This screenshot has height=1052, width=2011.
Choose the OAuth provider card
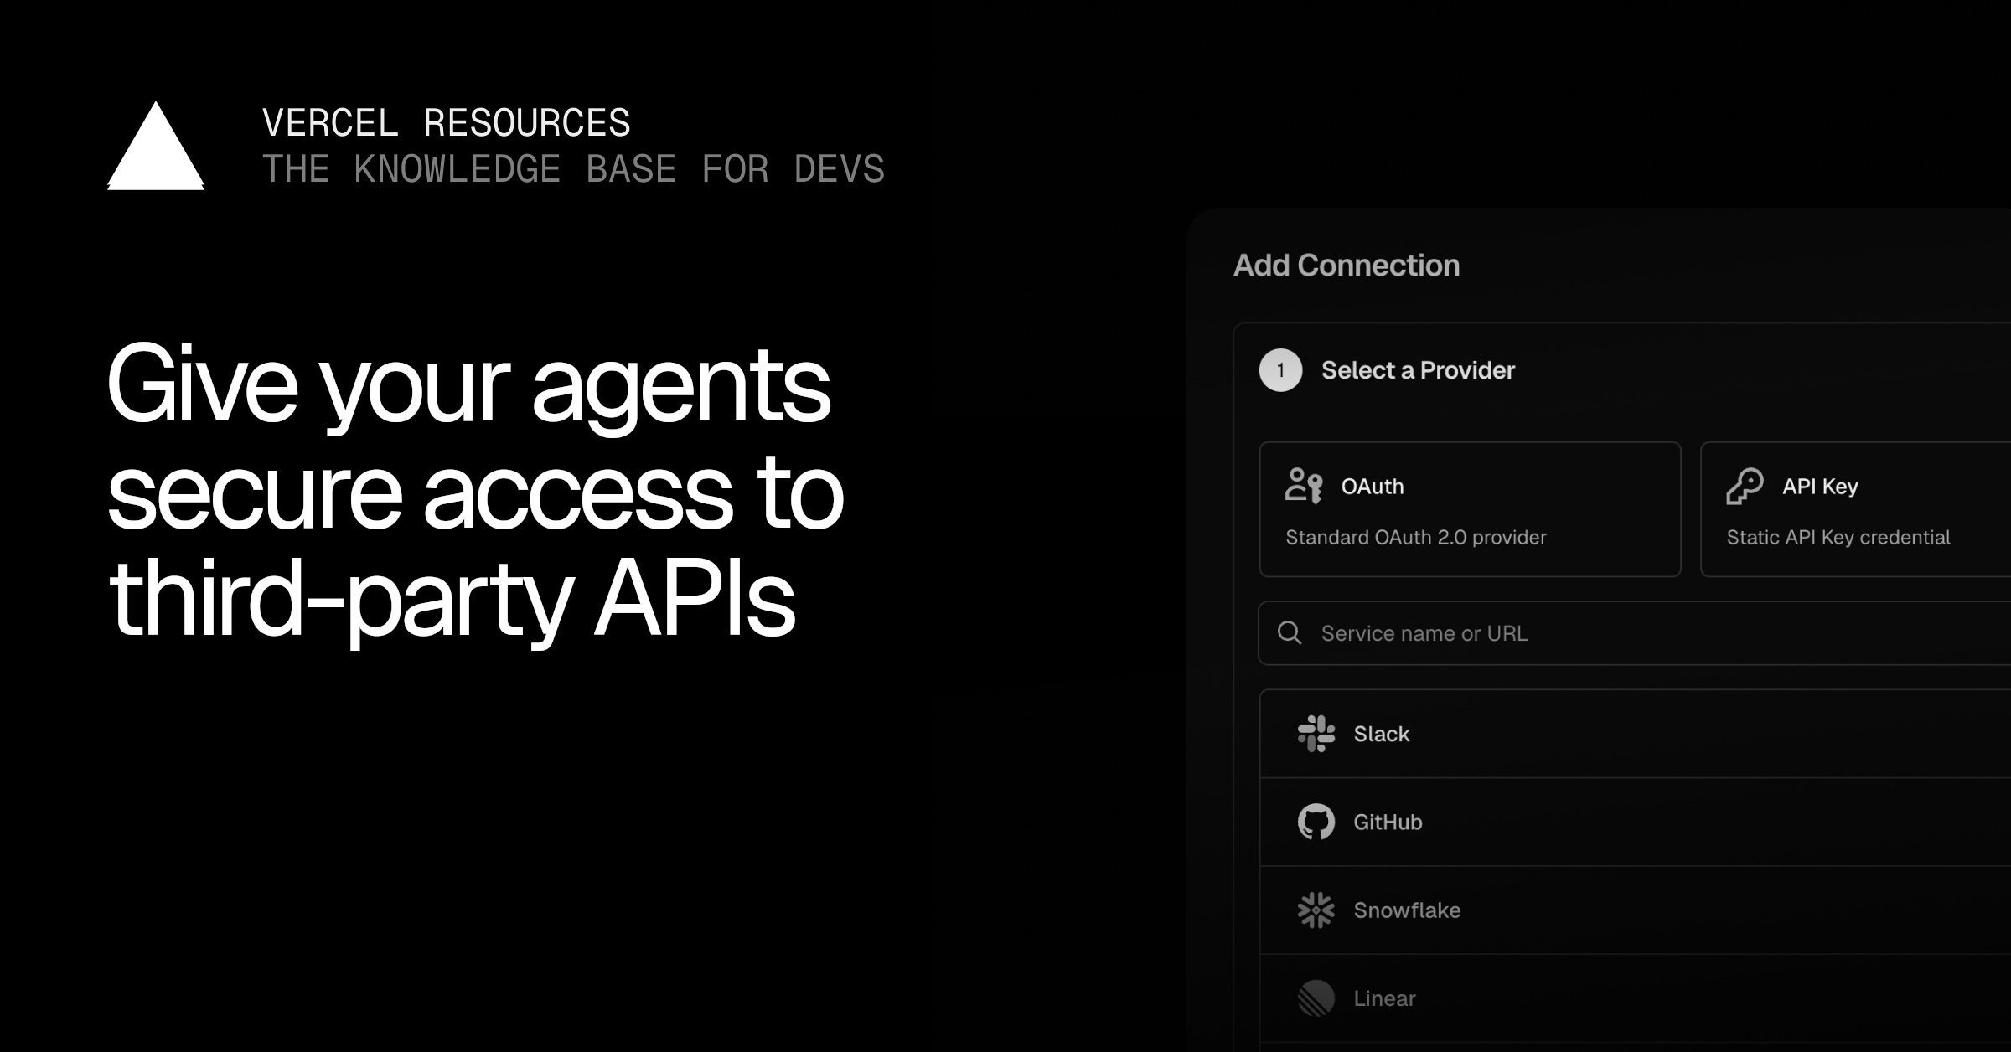(1471, 509)
